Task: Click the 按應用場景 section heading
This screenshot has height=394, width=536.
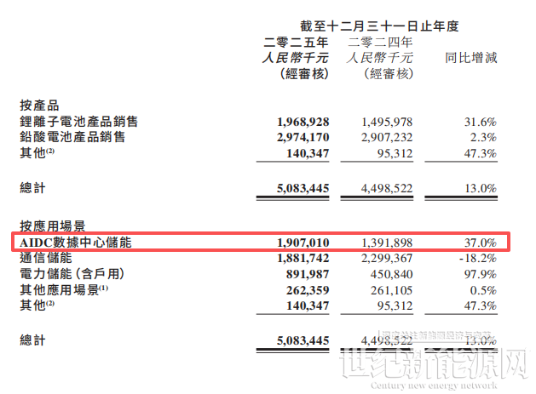Action: [51, 228]
